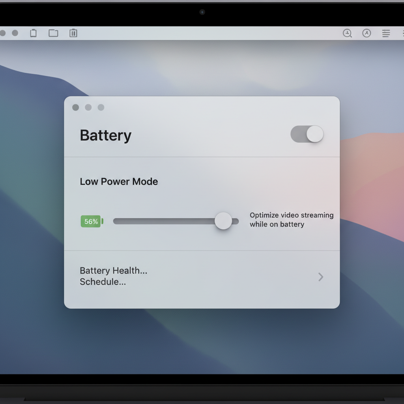Click the Low Power Mode slider knob
This screenshot has width=404, height=404.
[x=223, y=221]
